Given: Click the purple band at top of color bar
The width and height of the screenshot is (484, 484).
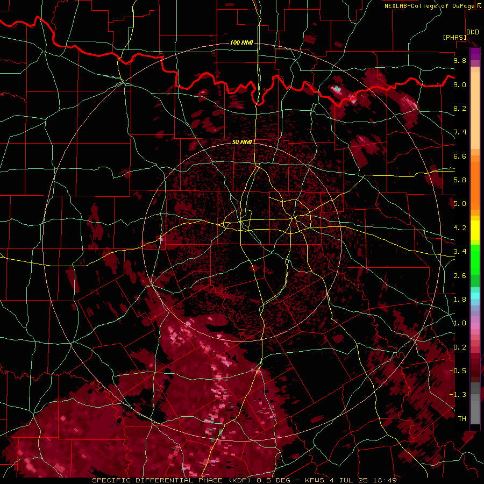Looking at the screenshot, I should coord(475,54).
